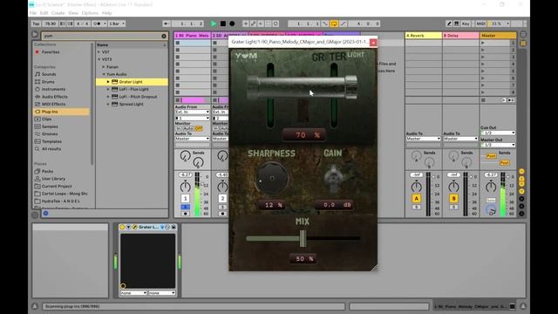Open User Library under Places
This screenshot has width=558, height=314.
point(53,179)
